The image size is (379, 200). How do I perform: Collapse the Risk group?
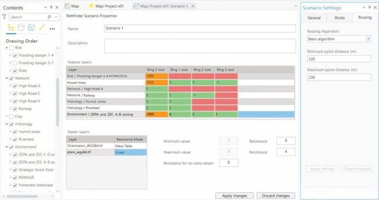(6, 48)
